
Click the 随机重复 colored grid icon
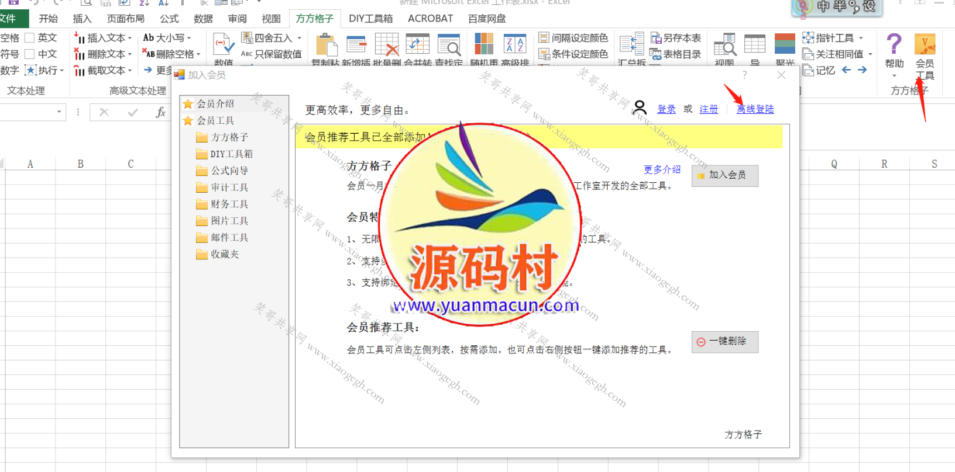tap(483, 44)
